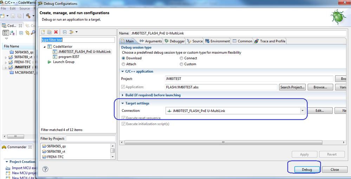Collapse the Target settings section
This screenshot has height=179, width=351.
pos(123,103)
